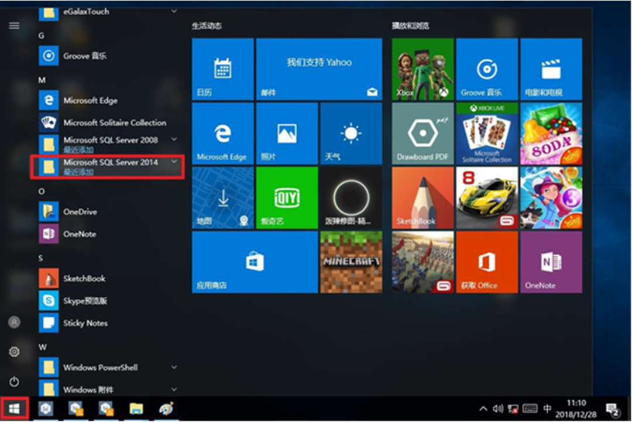This screenshot has height=422, width=632.
Task: Open the Microsoft SQL Server 2008 folder
Action: 109,144
